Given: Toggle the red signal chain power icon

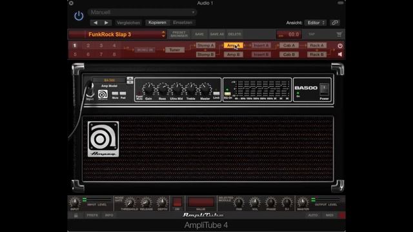Looking at the screenshot, I should tap(340, 46).
